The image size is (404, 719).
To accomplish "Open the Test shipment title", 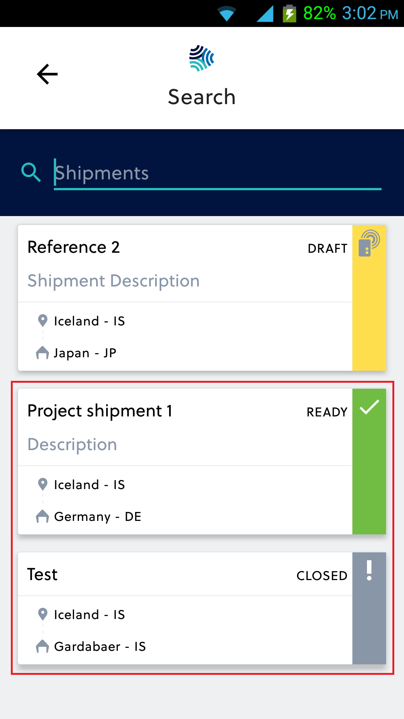I will click(43, 574).
